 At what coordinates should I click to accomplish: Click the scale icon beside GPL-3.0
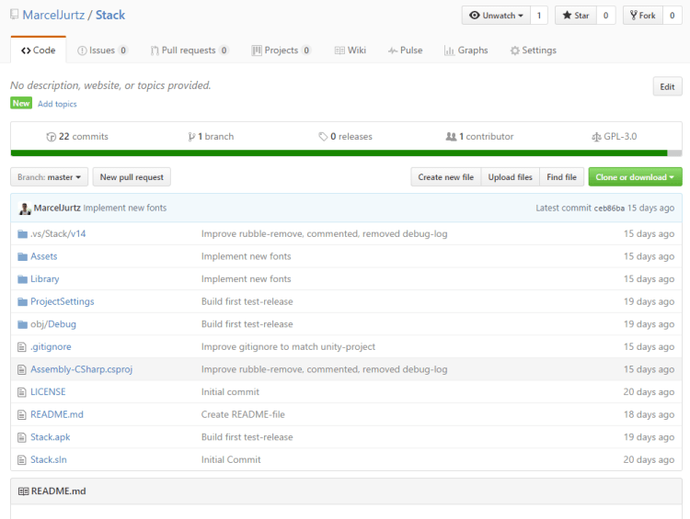[x=596, y=137]
